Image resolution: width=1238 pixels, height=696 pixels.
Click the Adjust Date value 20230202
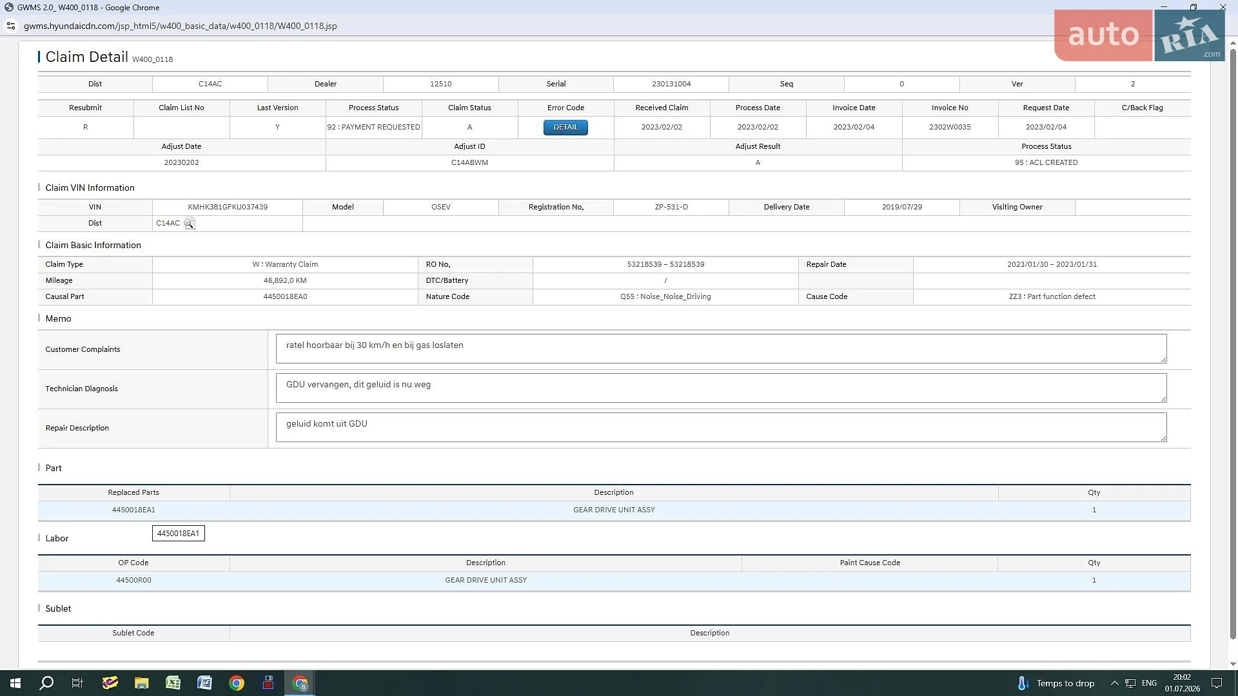tap(181, 163)
